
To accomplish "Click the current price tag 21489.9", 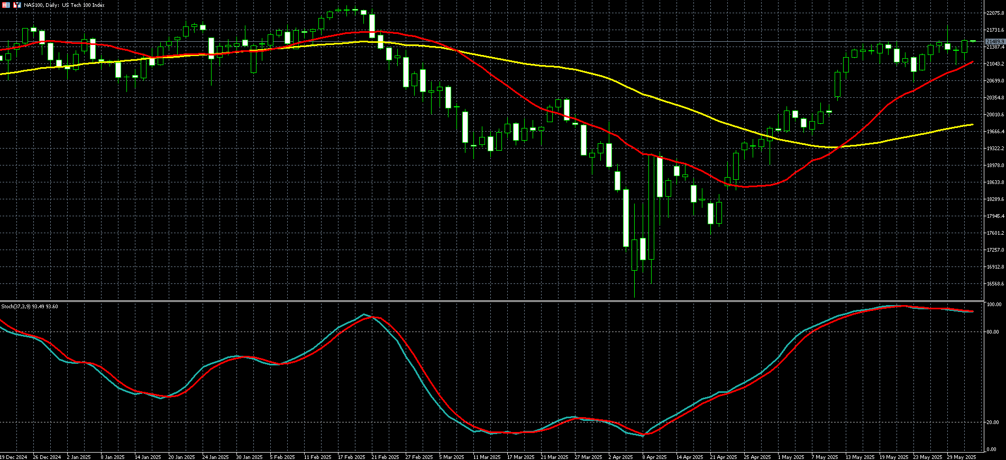I will point(995,41).
